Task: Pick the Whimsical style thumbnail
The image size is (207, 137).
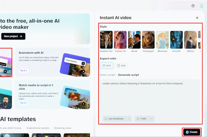Action: [162, 40]
